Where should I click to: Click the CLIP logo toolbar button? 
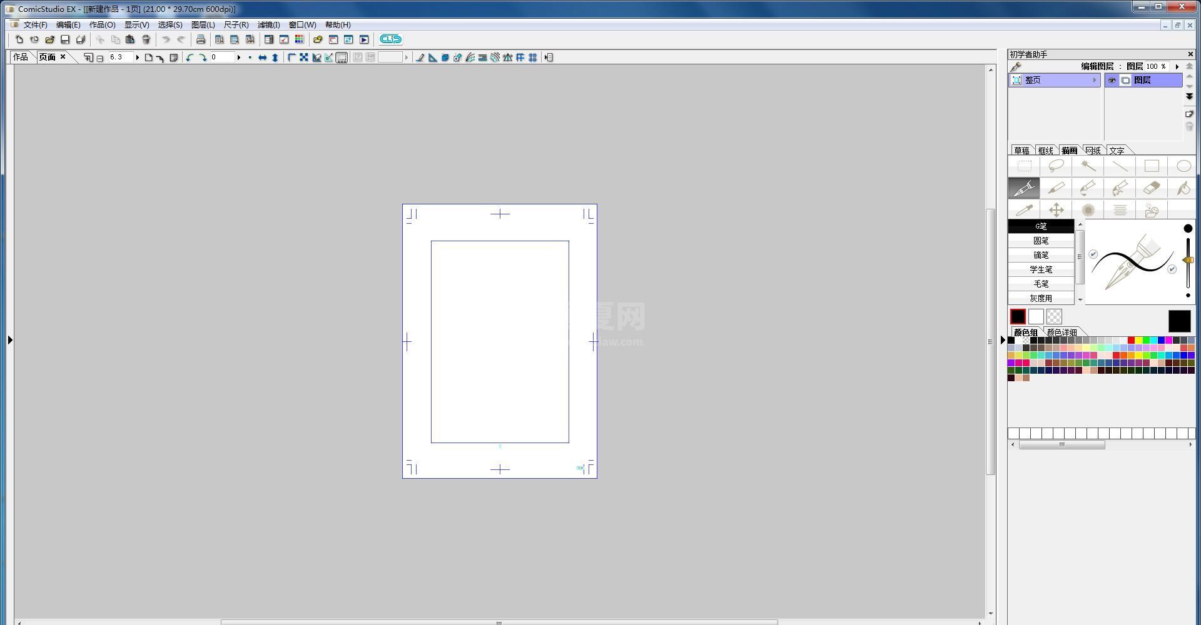[x=390, y=39]
